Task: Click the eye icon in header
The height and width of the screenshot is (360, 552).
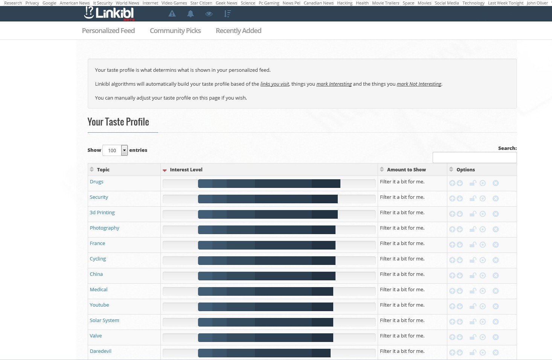Action: click(x=209, y=14)
